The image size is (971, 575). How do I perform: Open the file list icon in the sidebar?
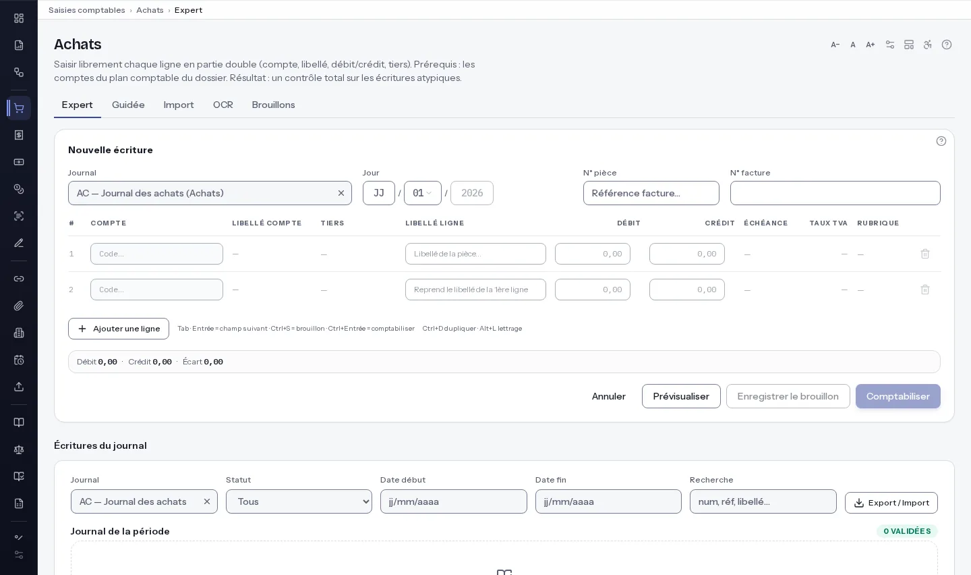(19, 503)
